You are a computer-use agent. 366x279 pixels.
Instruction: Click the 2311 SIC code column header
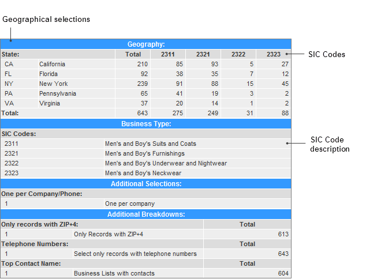(x=168, y=54)
